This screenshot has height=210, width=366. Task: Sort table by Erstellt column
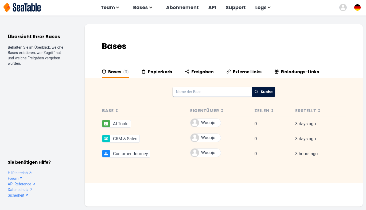[x=319, y=111]
